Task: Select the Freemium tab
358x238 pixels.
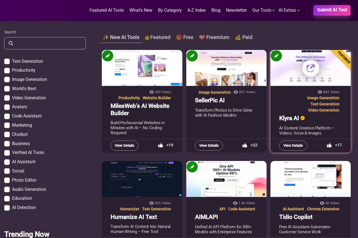Action: tap(214, 37)
